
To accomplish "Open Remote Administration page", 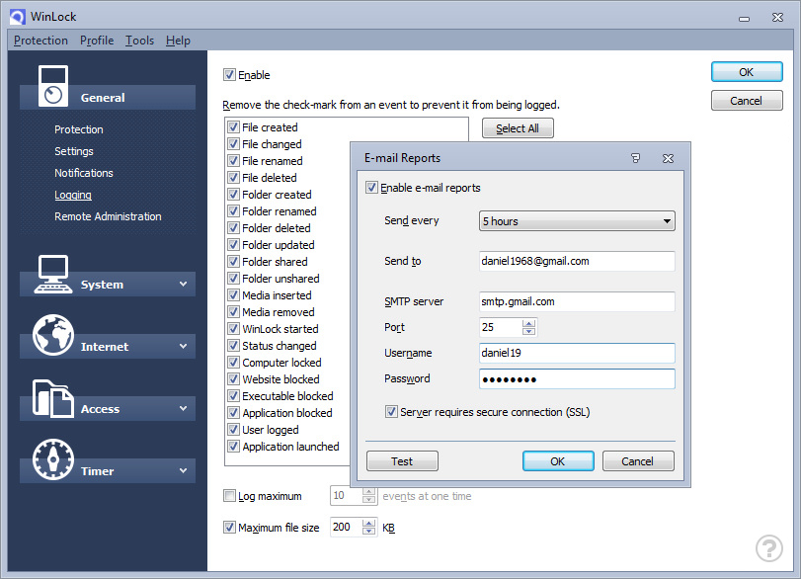I will point(108,216).
